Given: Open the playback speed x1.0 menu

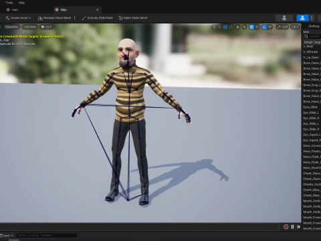Looking at the screenshot, I should click(46, 27).
